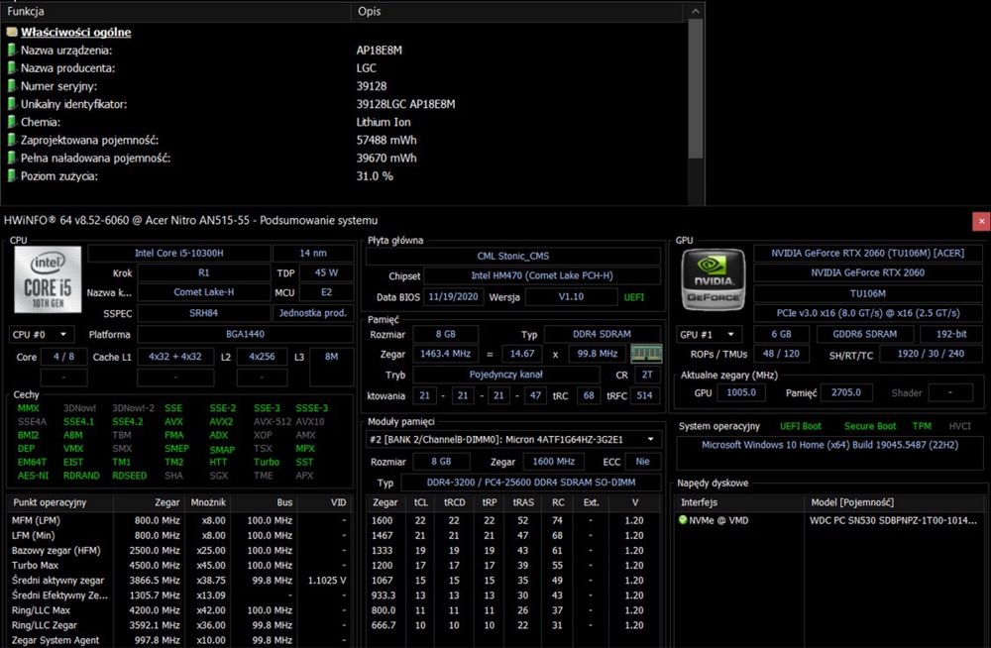Select the 933.3 memory timing row
Image resolution: width=991 pixels, height=648 pixels.
click(513, 595)
